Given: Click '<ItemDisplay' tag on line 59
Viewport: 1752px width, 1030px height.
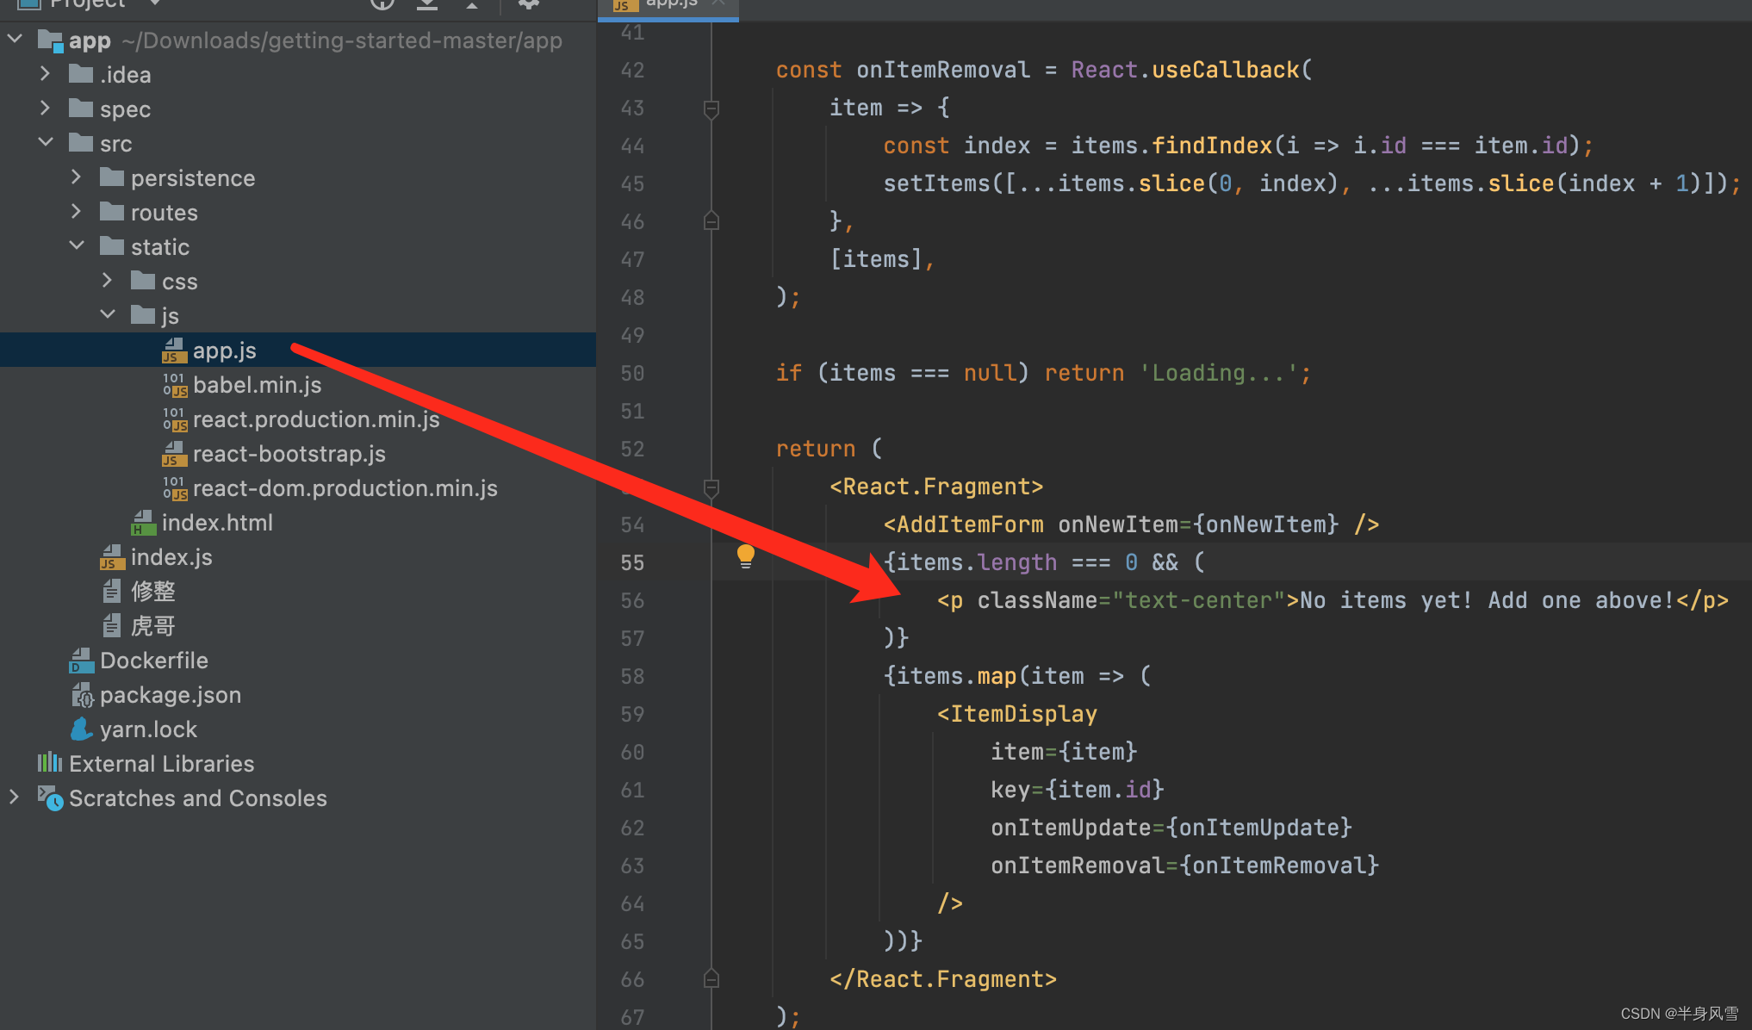Looking at the screenshot, I should pos(1017,714).
